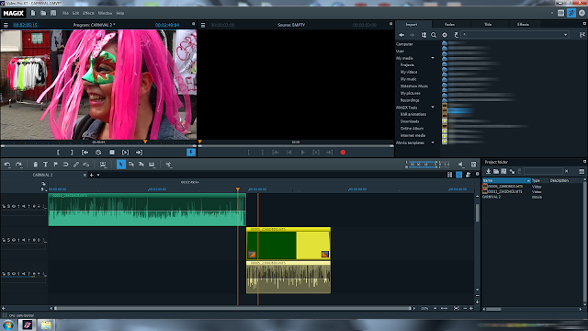Open the Edit menu
Viewport: 588px width, 331px height.
(75, 13)
